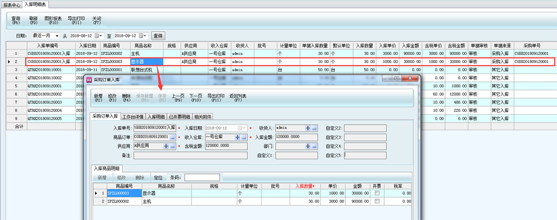The image size is (557, 220).
Task: Click 图形报表 (F10) in the top toolbar
Action: click(x=53, y=20)
